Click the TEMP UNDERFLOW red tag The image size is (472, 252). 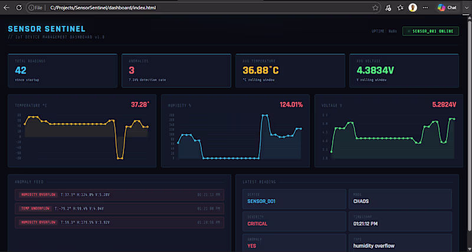[35, 208]
